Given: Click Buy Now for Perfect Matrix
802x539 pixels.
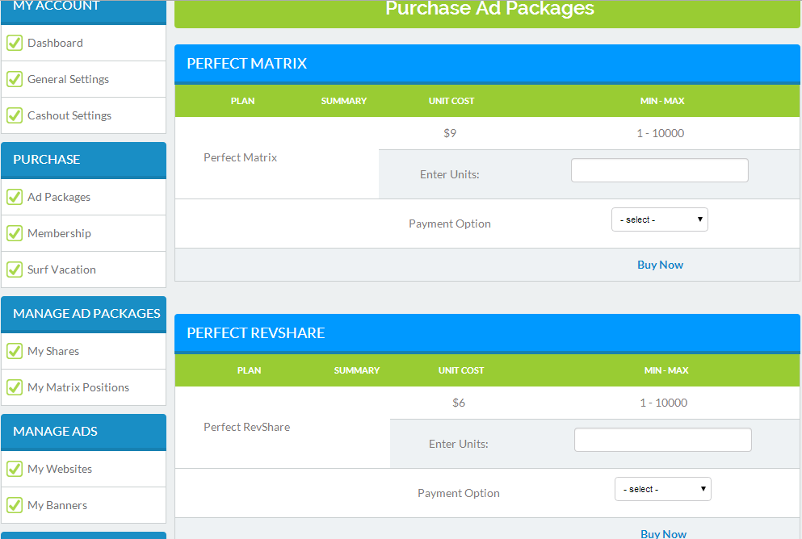Looking at the screenshot, I should coord(660,265).
